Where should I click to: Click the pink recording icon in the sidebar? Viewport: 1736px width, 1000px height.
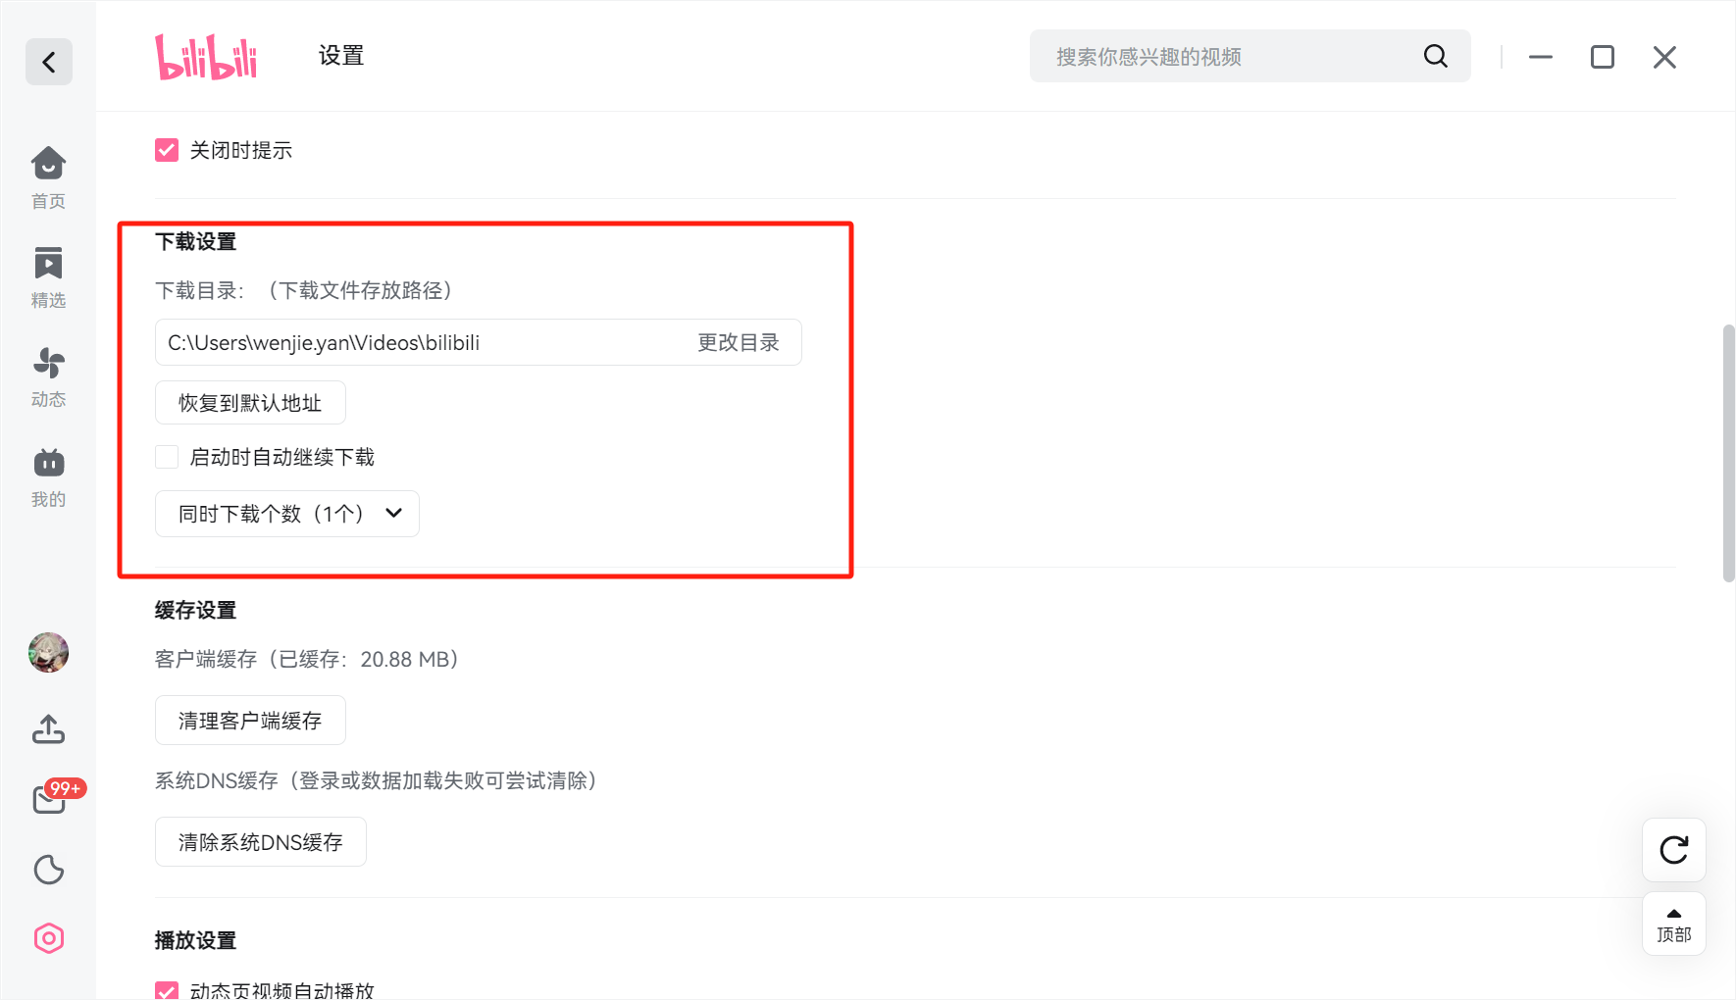tap(48, 938)
